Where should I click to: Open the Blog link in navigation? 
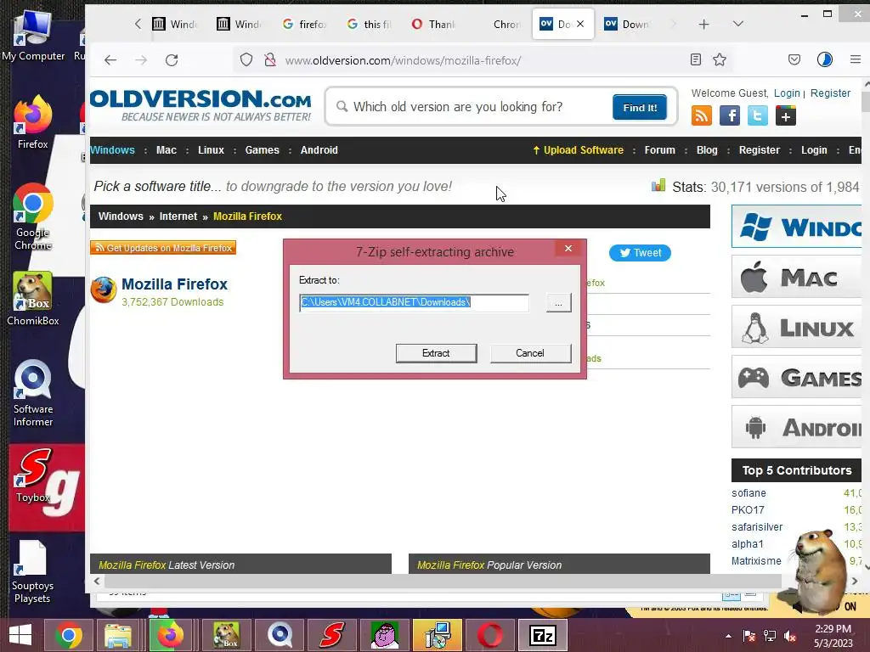click(x=707, y=150)
